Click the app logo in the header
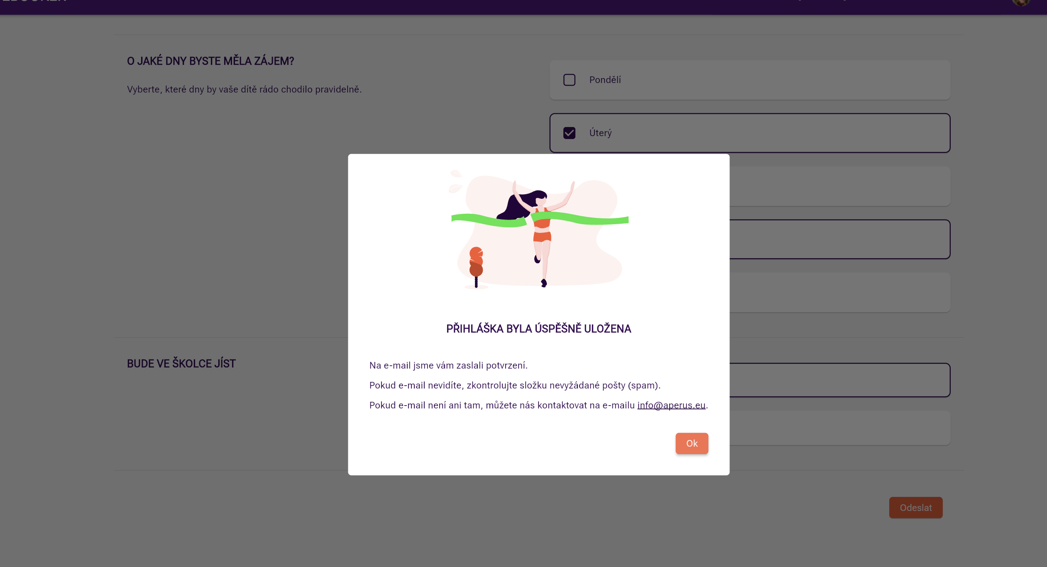The height and width of the screenshot is (567, 1047). pyautogui.click(x=33, y=1)
